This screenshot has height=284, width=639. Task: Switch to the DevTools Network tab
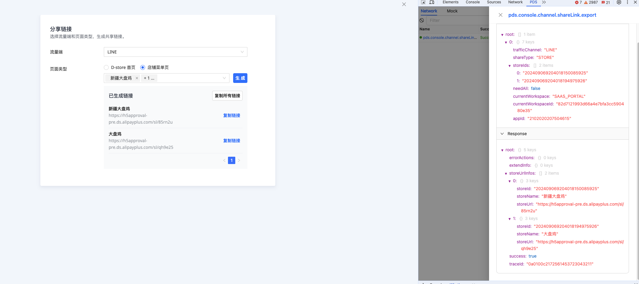[515, 2]
